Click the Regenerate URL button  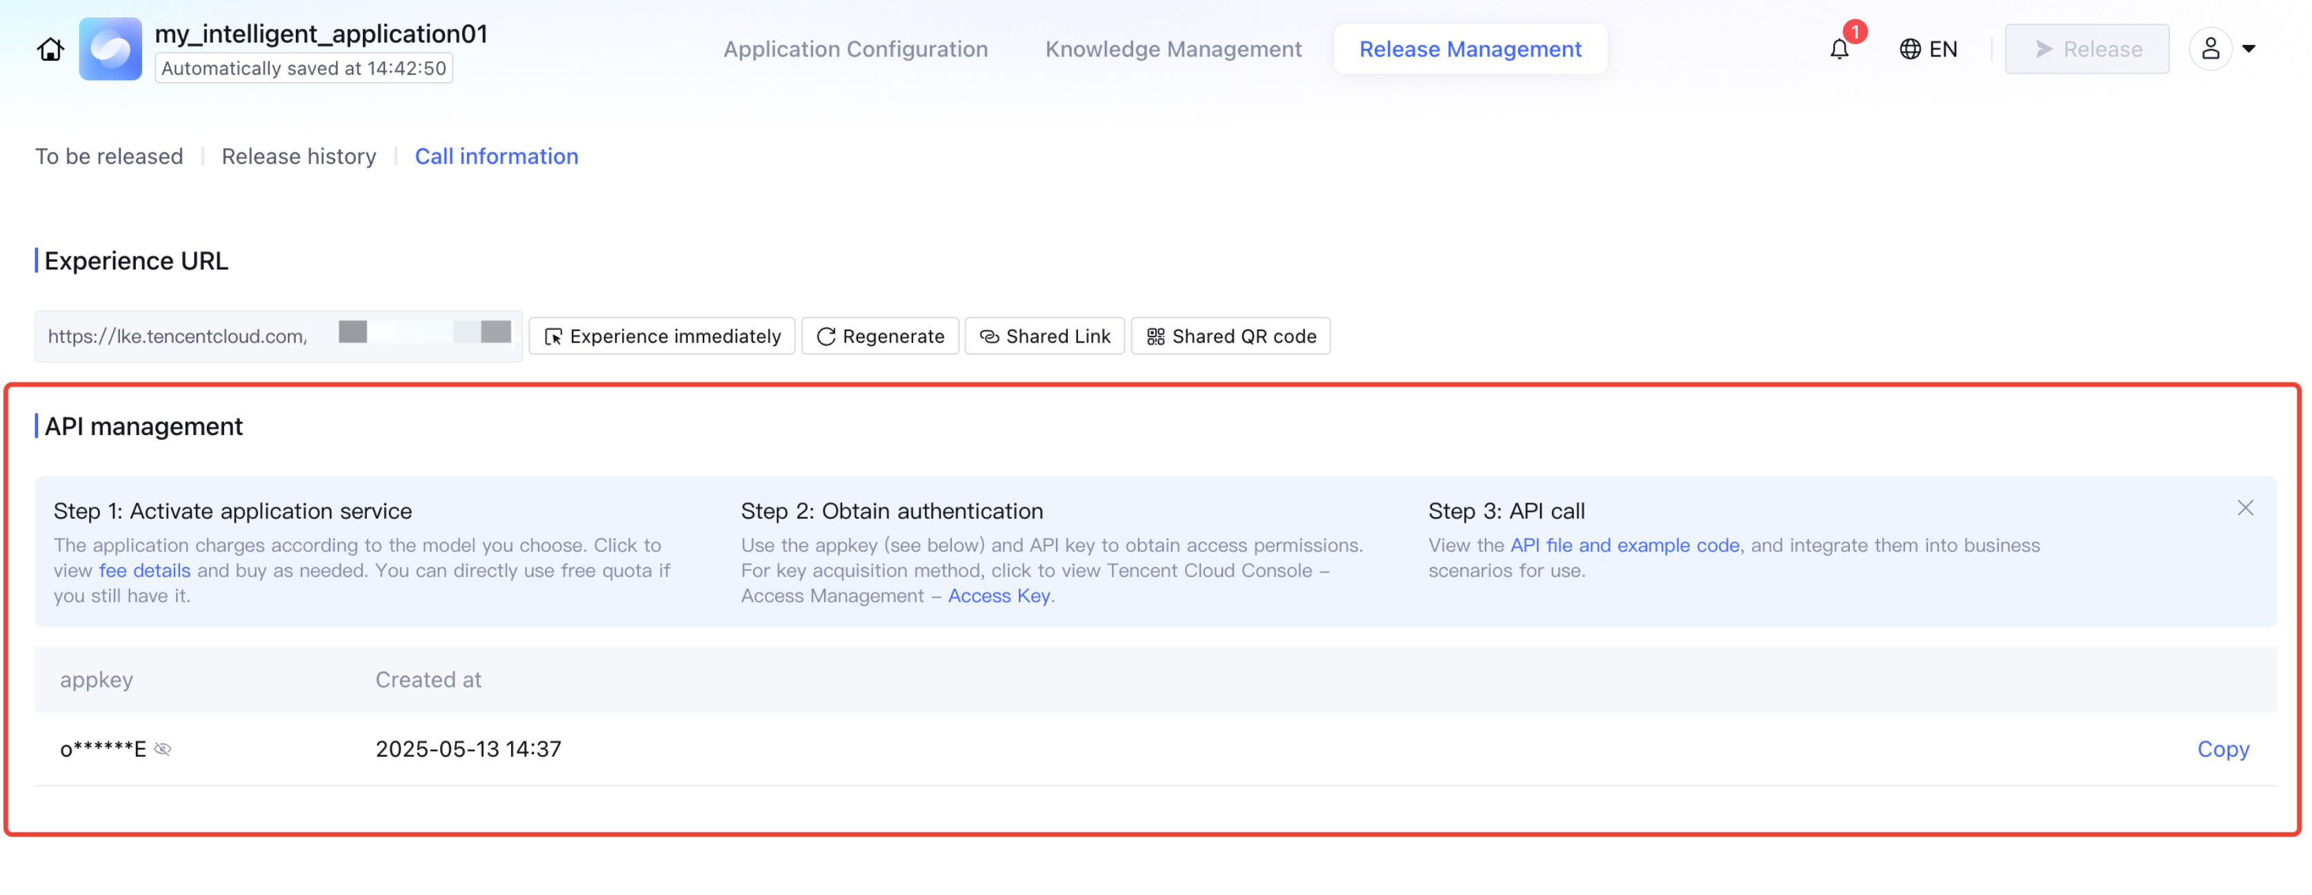point(879,336)
